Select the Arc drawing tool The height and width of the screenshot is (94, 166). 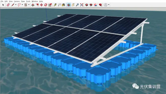pyautogui.click(x=19, y=5)
